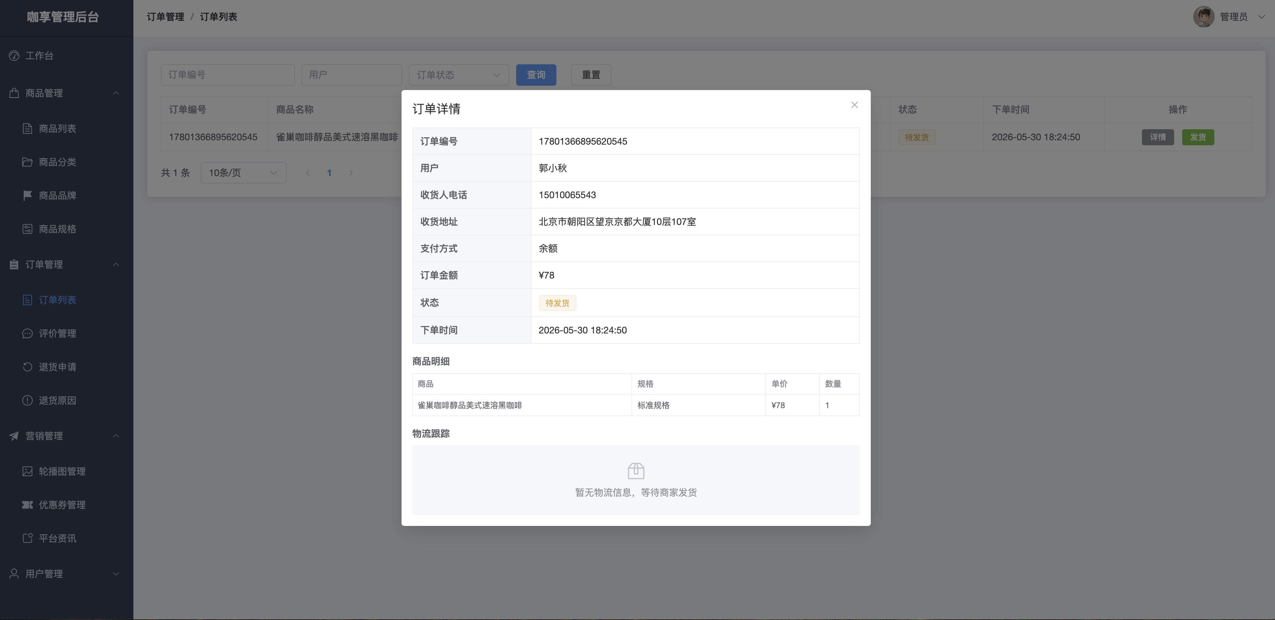This screenshot has height=620, width=1275.
Task: Click the 重置 reset button
Action: point(591,75)
